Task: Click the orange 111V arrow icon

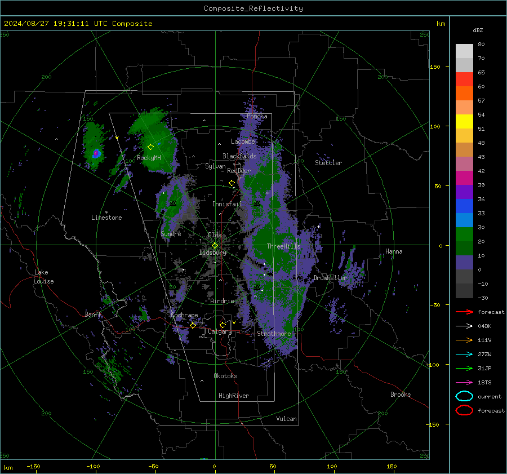Action: (x=464, y=340)
